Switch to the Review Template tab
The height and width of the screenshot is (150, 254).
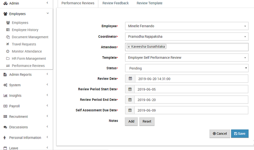click(x=150, y=3)
